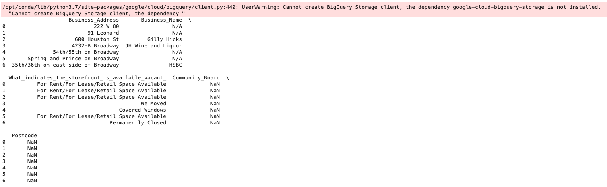This screenshot has height=187, width=607.
Task: Click the Business_Name column header
Action: (x=161, y=20)
